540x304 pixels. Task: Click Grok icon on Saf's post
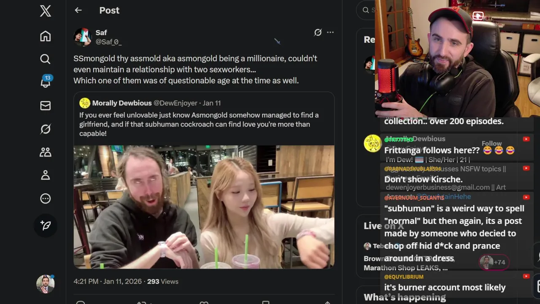[318, 33]
